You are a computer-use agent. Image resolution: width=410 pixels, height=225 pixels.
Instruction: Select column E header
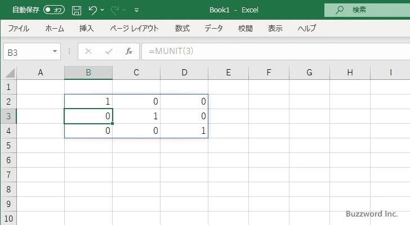pyautogui.click(x=229, y=73)
